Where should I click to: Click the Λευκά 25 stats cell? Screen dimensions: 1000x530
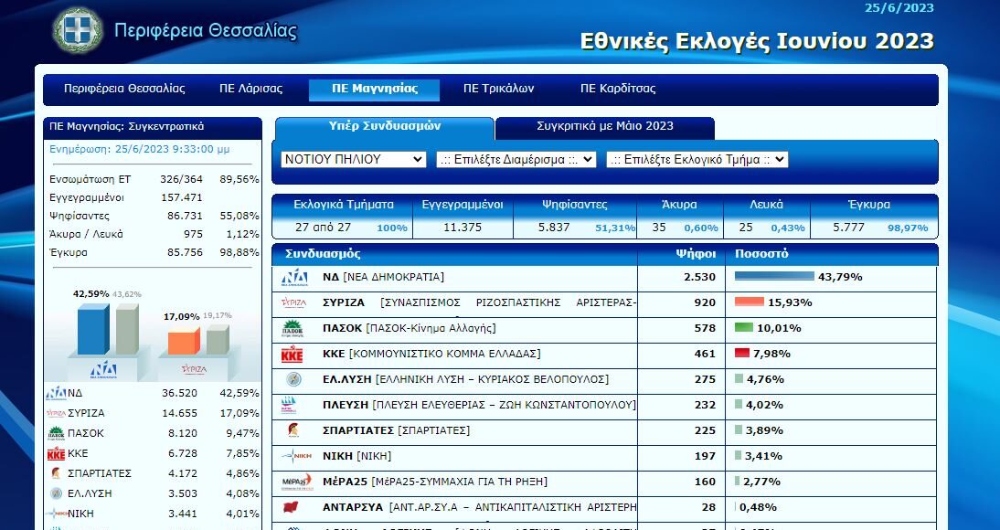click(x=767, y=217)
